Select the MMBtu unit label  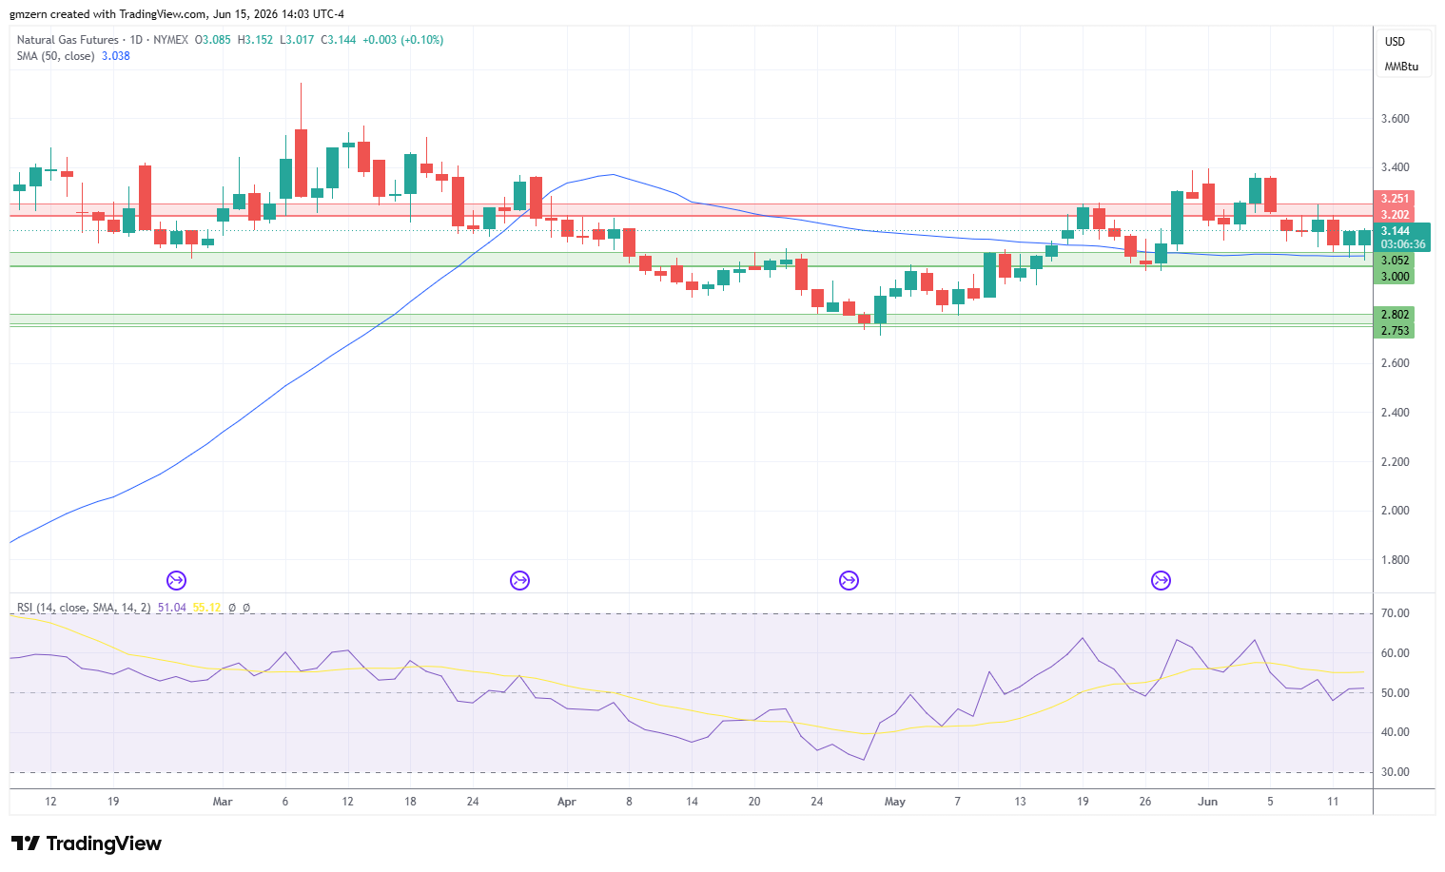point(1401,67)
